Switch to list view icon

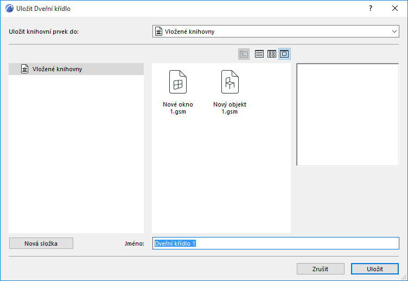click(x=259, y=54)
